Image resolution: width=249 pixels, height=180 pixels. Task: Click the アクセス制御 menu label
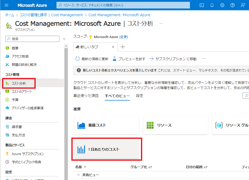tap(20, 57)
